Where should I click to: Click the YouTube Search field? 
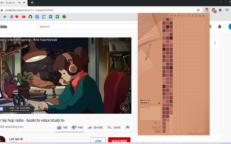87,27
